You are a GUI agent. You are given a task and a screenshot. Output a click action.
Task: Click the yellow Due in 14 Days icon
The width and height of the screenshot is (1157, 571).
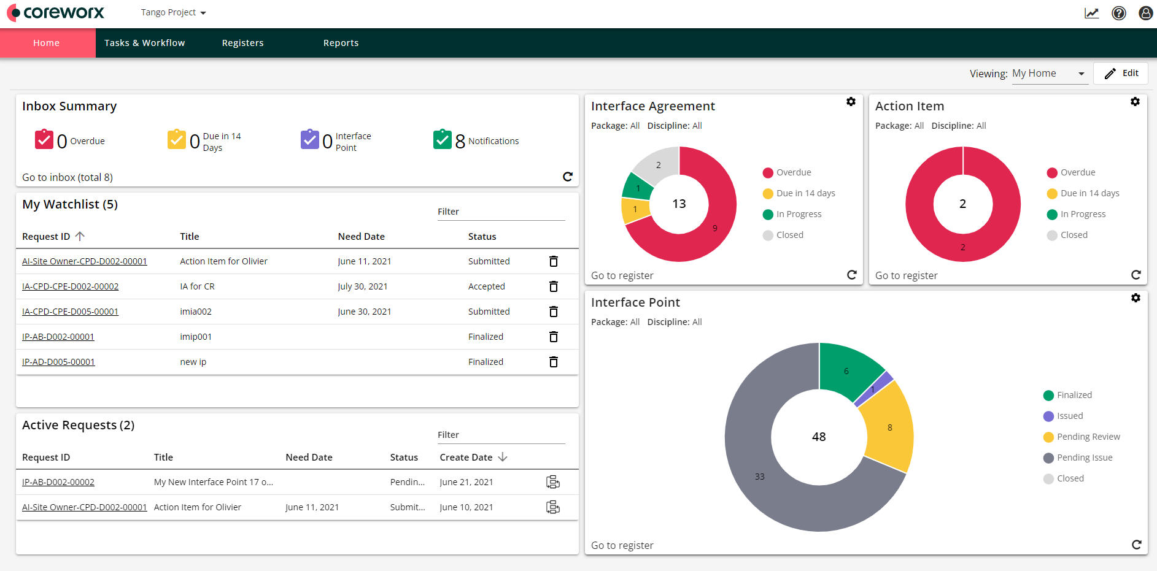pos(177,140)
